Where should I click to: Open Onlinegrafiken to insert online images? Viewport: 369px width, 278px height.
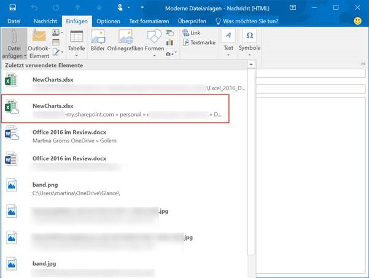pyautogui.click(x=125, y=38)
